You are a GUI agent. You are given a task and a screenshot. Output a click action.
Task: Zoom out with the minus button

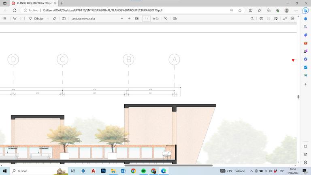pos(122,19)
